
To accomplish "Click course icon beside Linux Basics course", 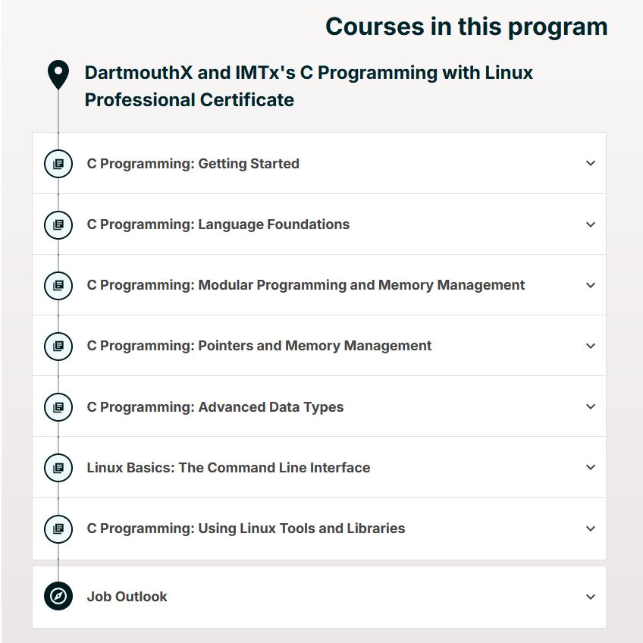I will pyautogui.click(x=58, y=468).
